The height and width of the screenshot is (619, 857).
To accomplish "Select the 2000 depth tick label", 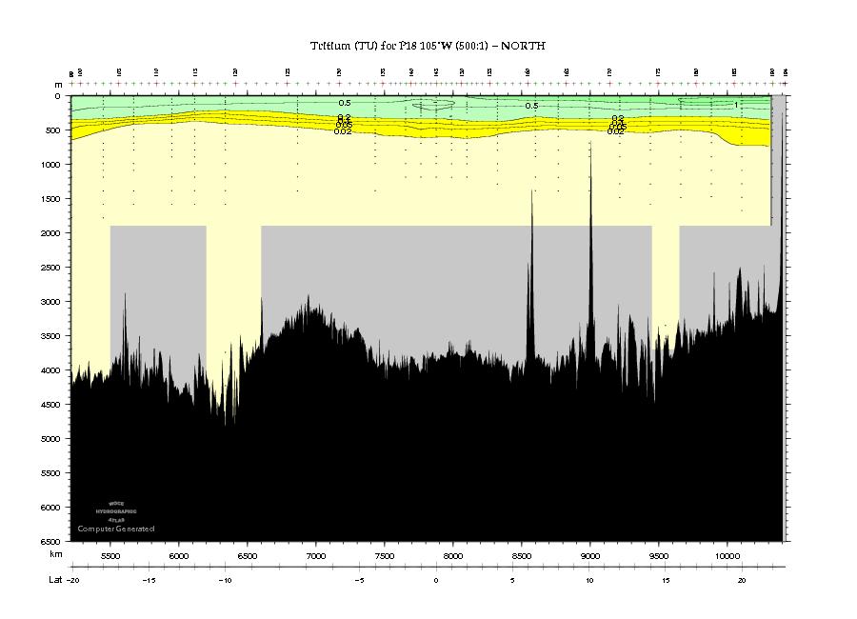I will (x=50, y=233).
